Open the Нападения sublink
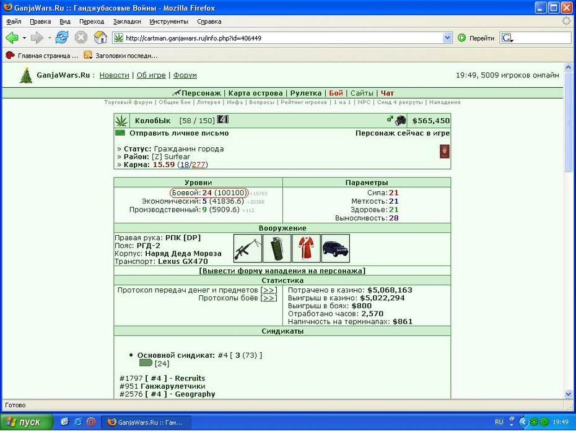 pyautogui.click(x=445, y=102)
